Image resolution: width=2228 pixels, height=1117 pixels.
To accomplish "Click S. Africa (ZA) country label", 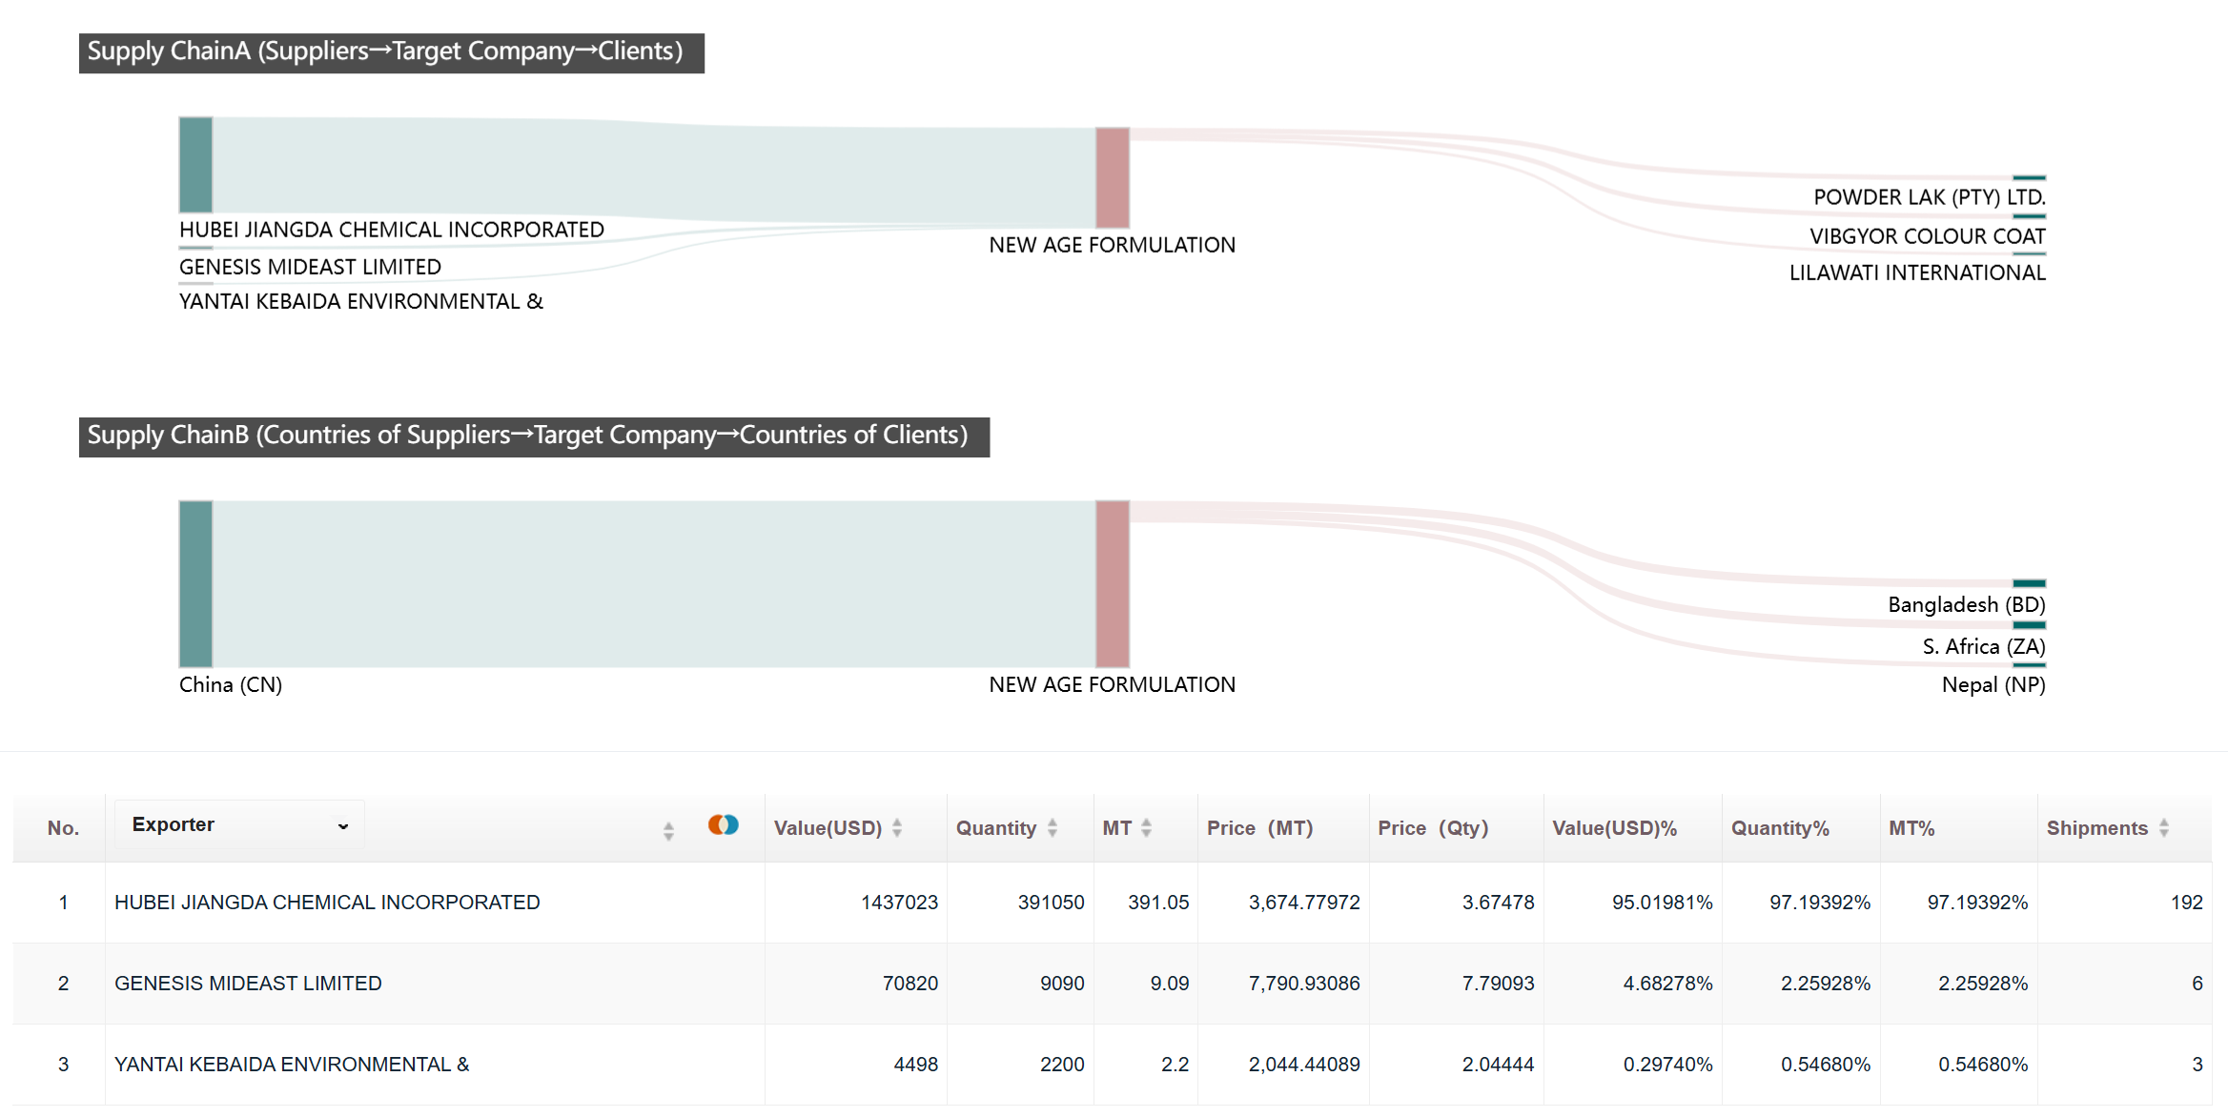I will 1984,646.
